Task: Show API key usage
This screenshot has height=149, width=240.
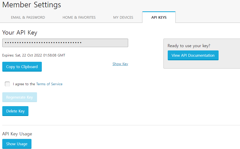Action: 17,144
